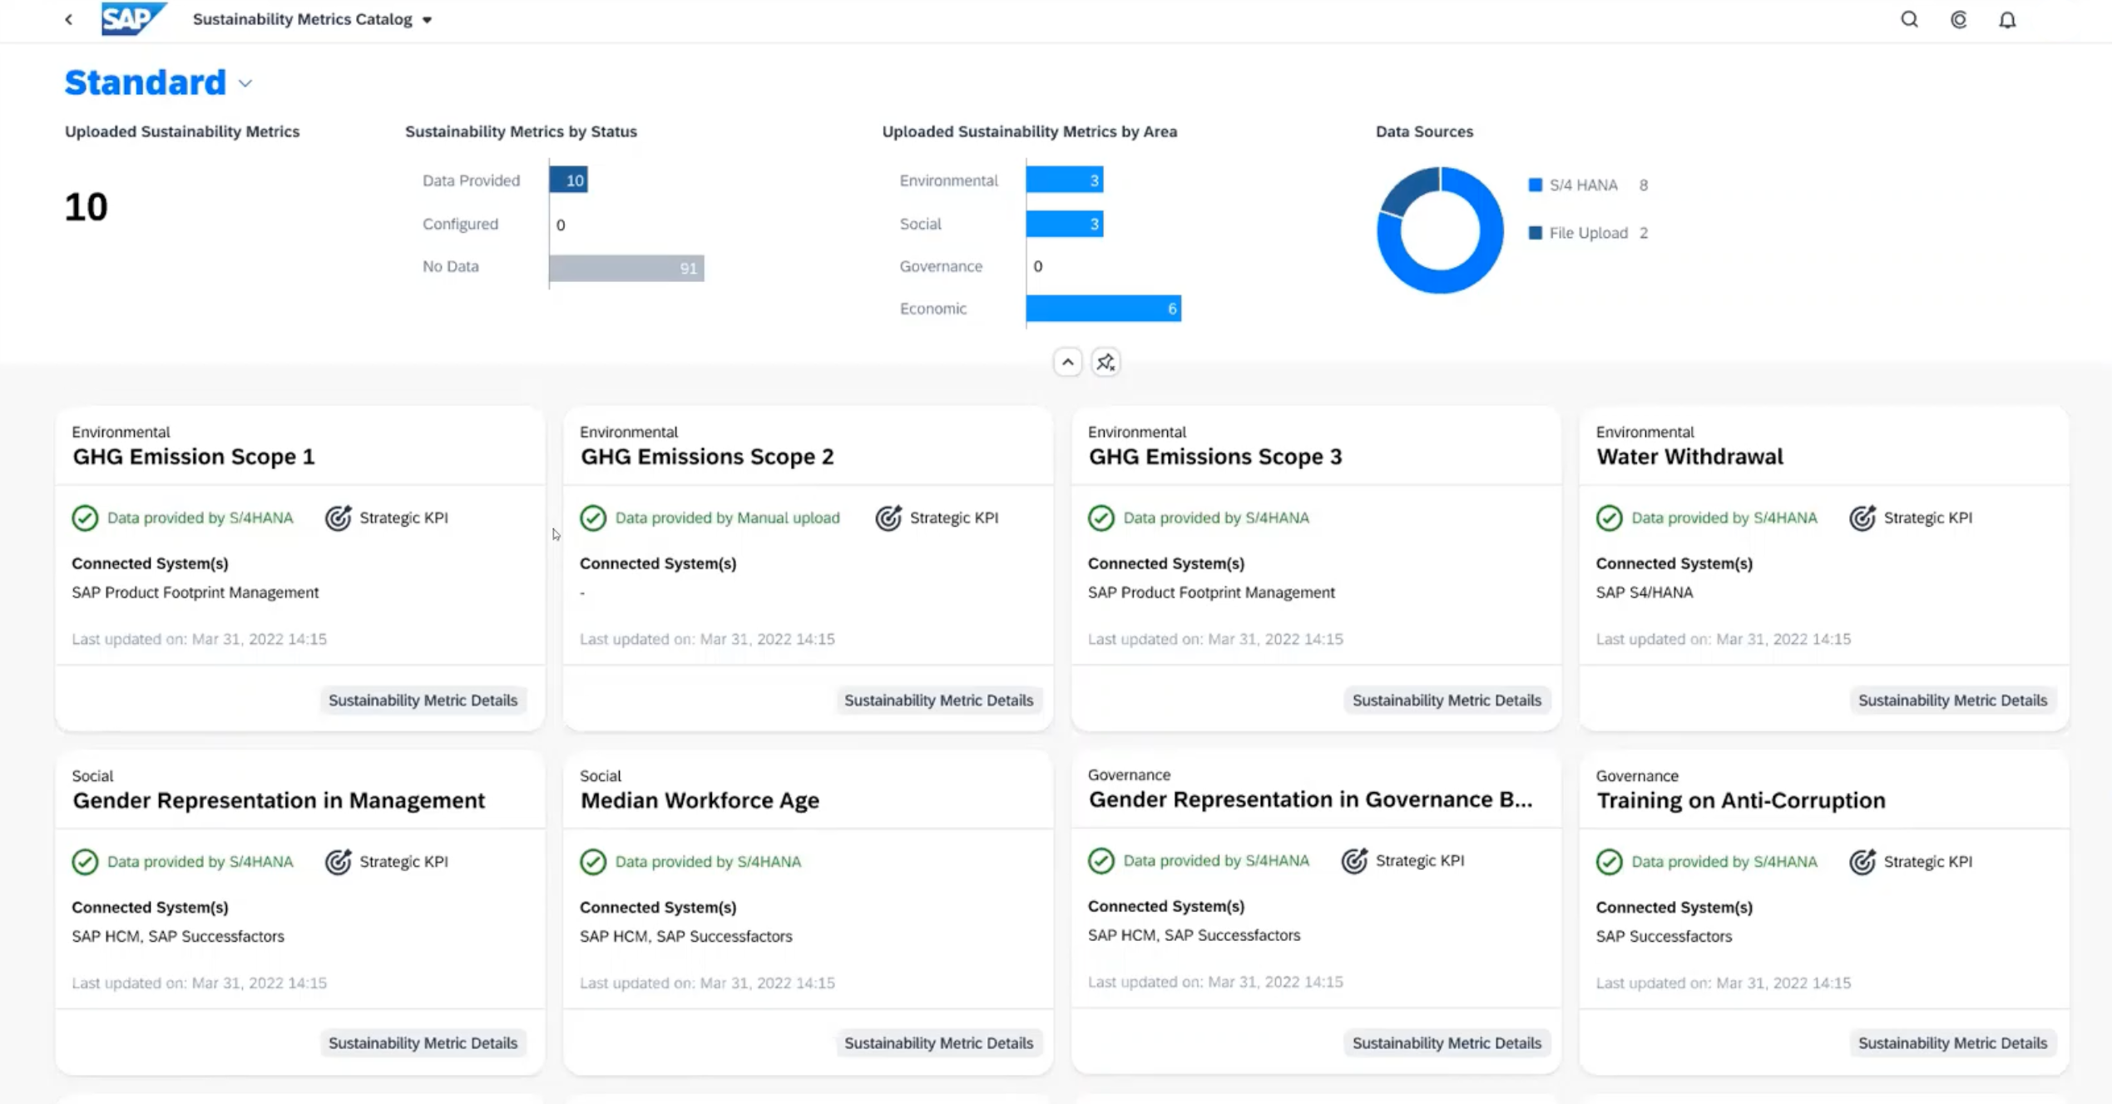Image resolution: width=2112 pixels, height=1104 pixels.
Task: Expand the Standard view variant dropdown
Action: point(245,83)
